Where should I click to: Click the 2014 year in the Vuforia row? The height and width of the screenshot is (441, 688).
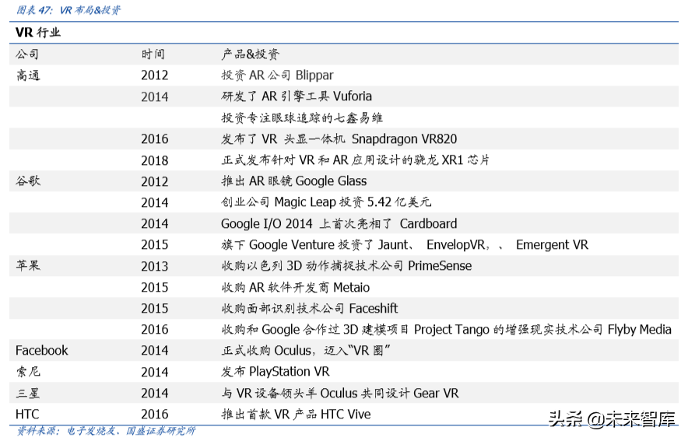tap(154, 97)
